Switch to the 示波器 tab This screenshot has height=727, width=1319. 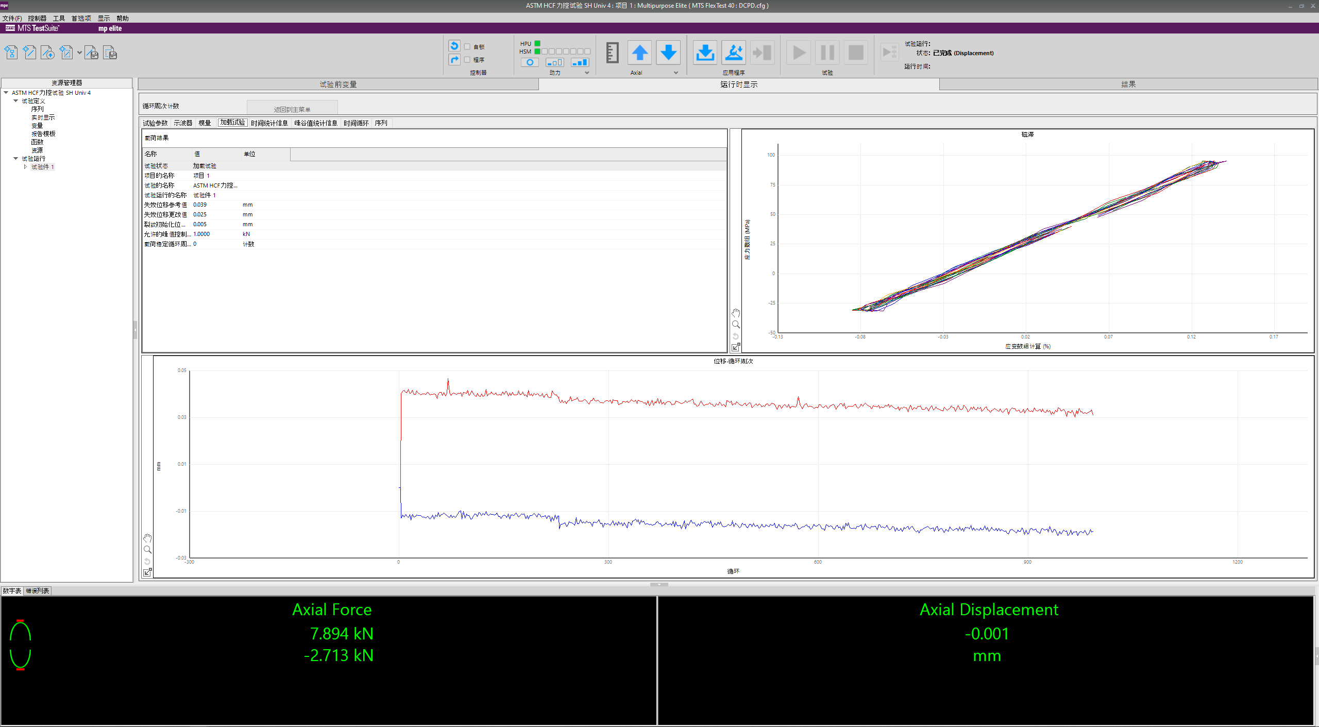183,123
